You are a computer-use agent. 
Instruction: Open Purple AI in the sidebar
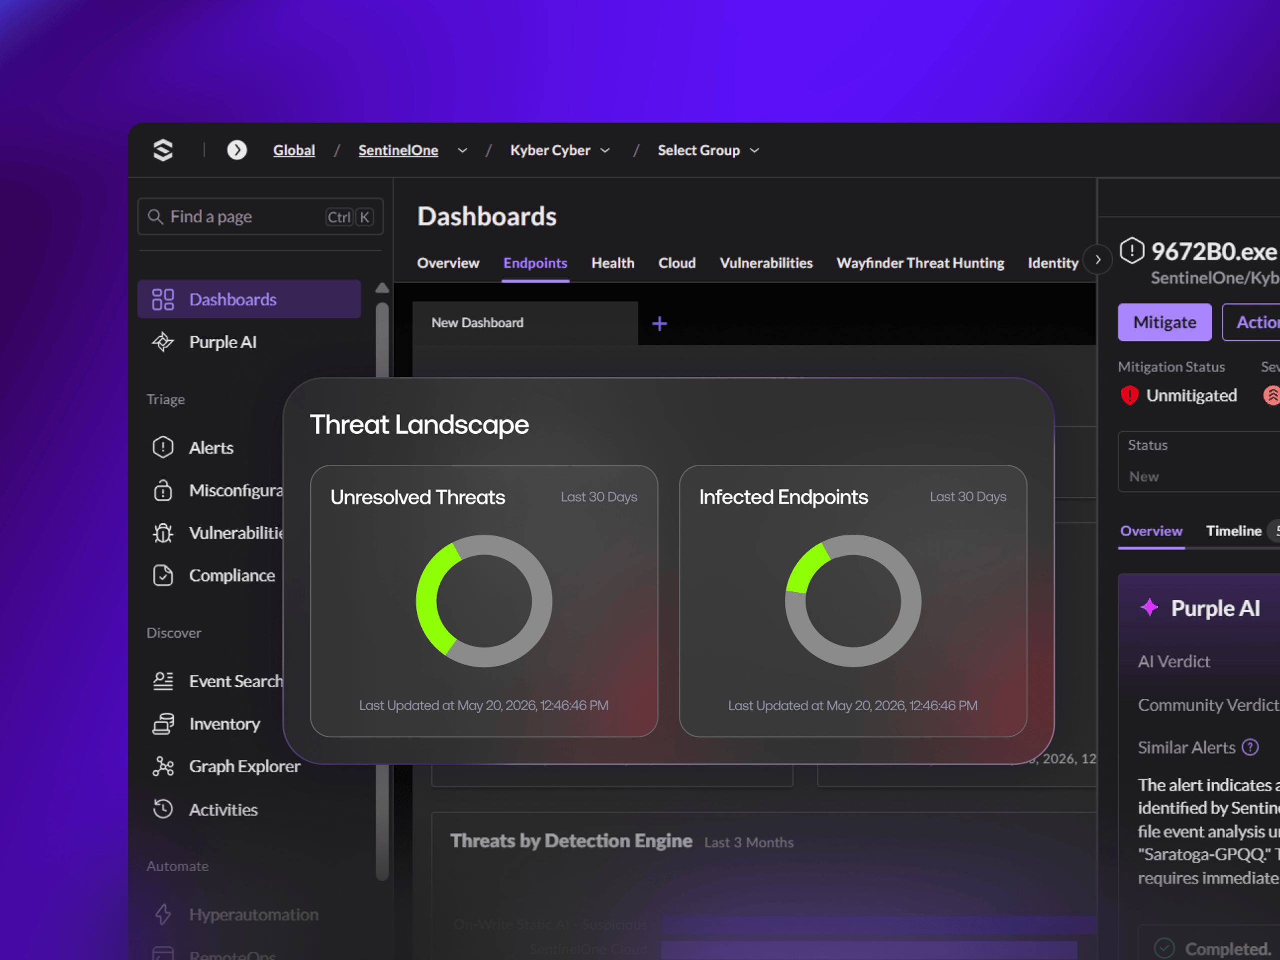pos(223,342)
